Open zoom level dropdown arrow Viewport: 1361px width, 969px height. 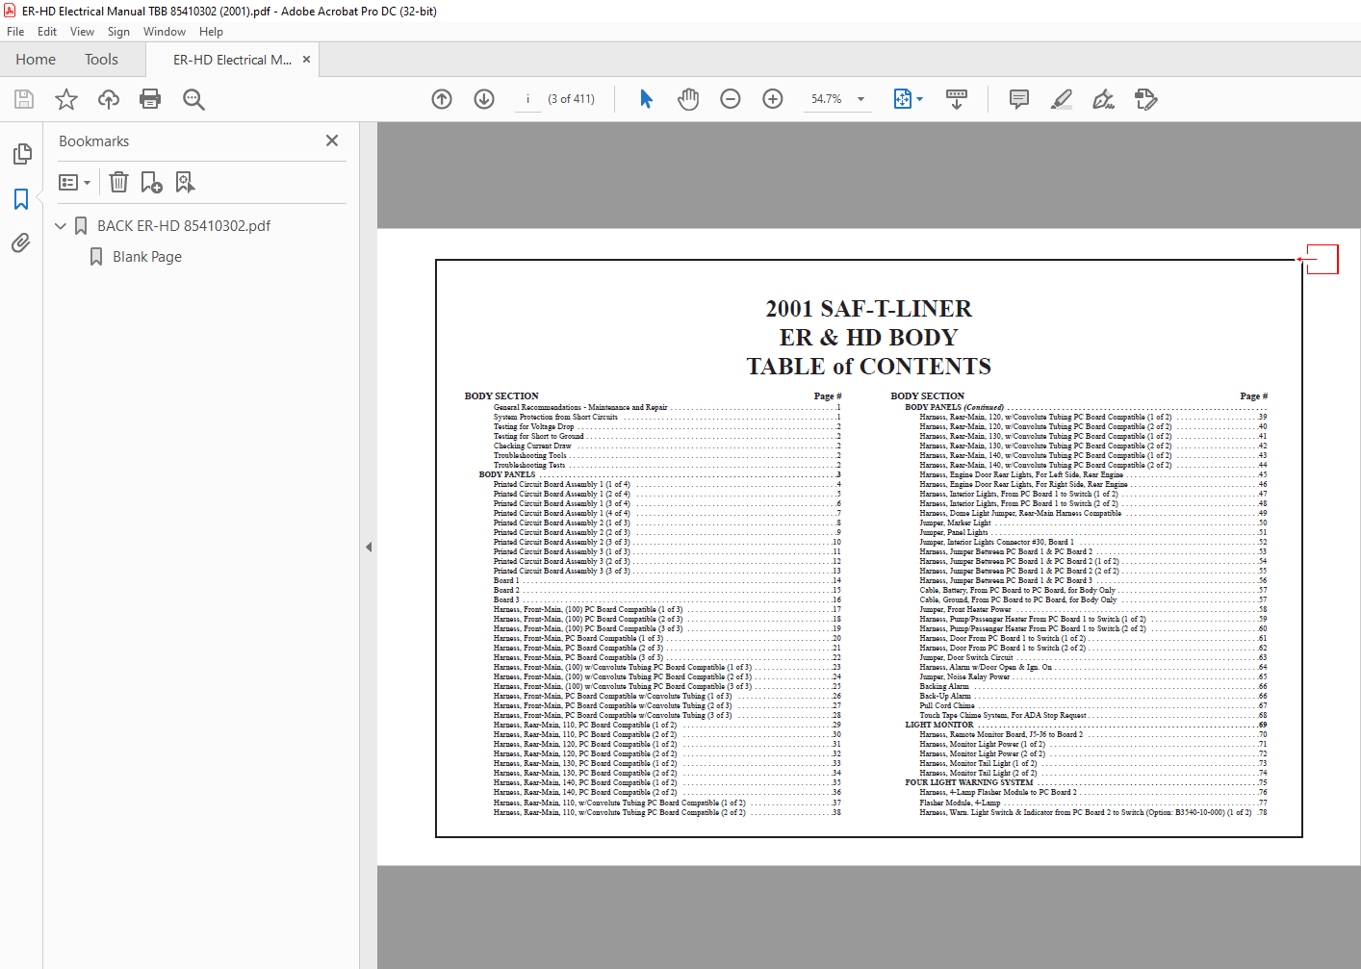pos(860,99)
